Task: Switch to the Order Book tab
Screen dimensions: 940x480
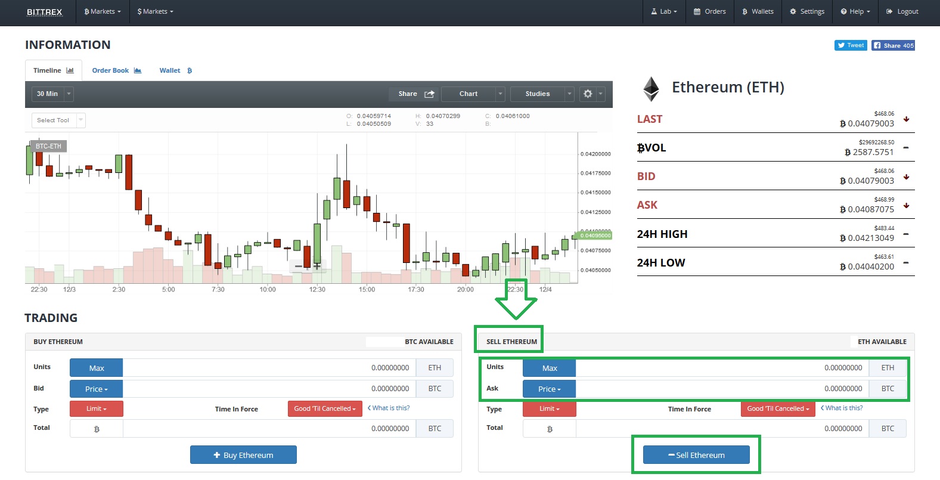Action: (117, 70)
